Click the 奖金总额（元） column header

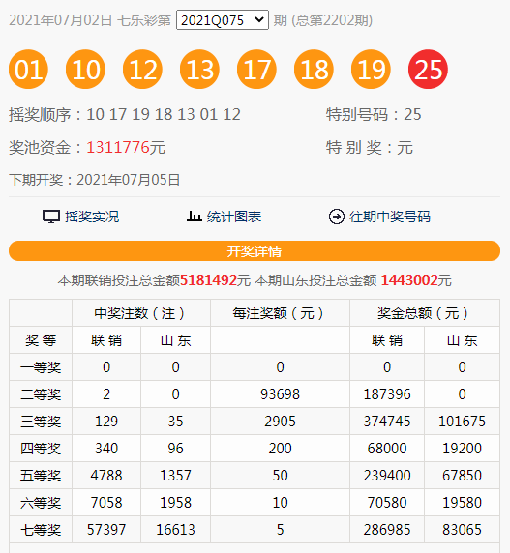(x=425, y=313)
